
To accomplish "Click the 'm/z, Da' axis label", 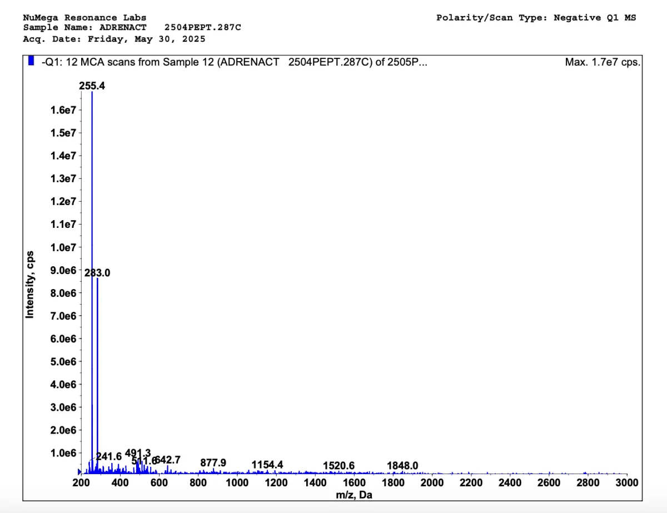I will tap(354, 495).
